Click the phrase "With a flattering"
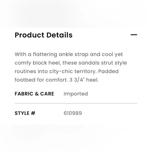152x152 pixels. (36, 55)
